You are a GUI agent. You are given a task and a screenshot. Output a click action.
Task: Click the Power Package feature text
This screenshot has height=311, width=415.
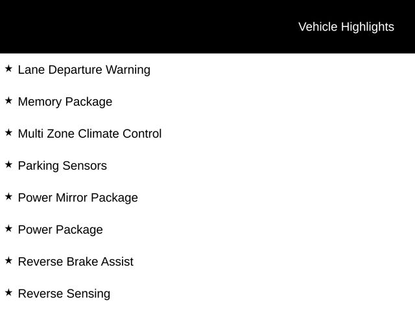(x=60, y=229)
